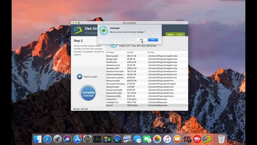The height and width of the screenshot is (145, 257).
Task: Click the Complete Uninstall round button
Action: point(88,93)
